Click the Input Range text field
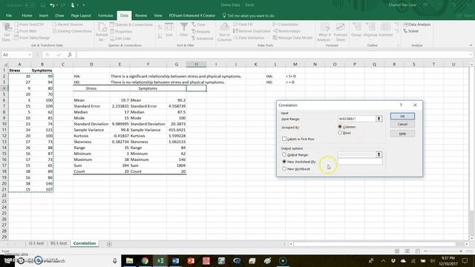The height and width of the screenshot is (267, 475). [356, 119]
